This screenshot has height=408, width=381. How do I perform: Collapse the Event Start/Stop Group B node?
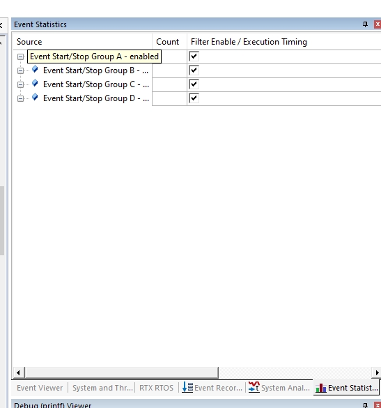tap(20, 70)
